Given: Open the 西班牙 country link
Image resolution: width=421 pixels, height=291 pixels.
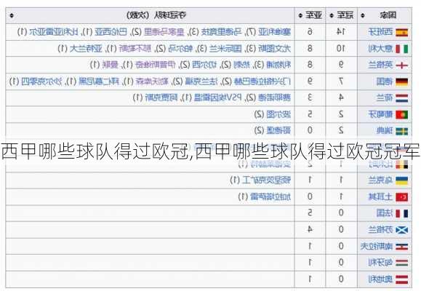Looking at the screenshot, I should [380, 32].
